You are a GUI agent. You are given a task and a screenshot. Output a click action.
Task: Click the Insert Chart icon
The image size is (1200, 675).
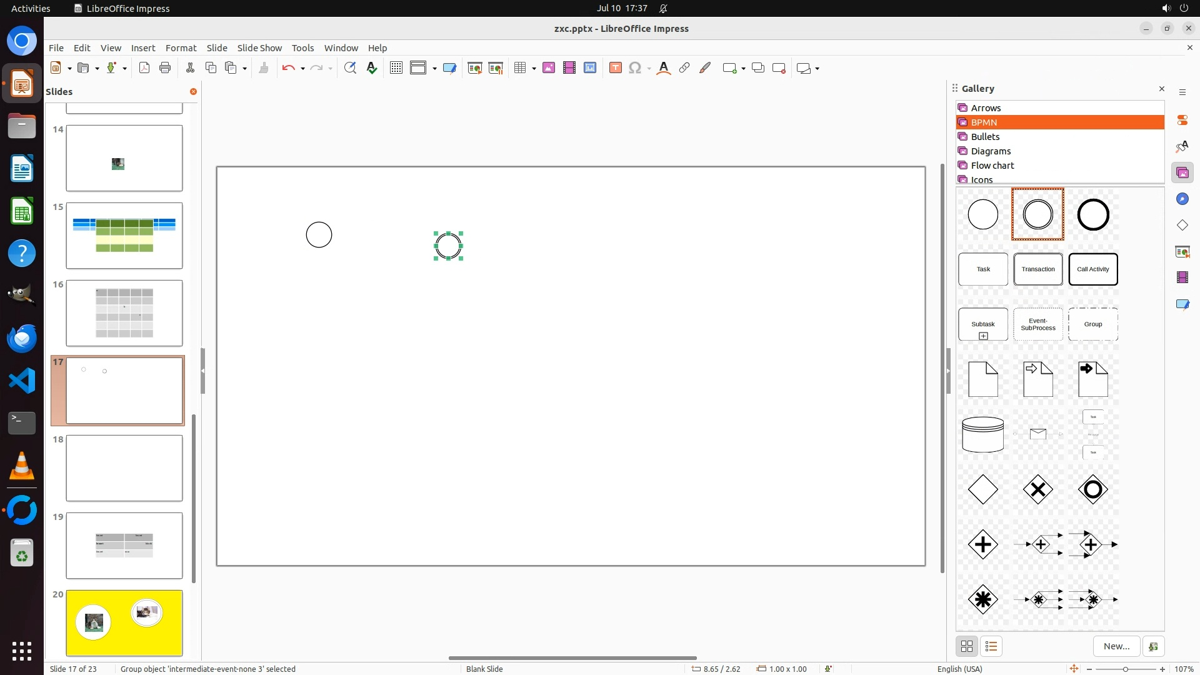(x=590, y=68)
